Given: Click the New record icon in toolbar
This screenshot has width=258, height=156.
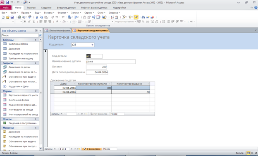Looking at the screenshot, I should (148, 17).
